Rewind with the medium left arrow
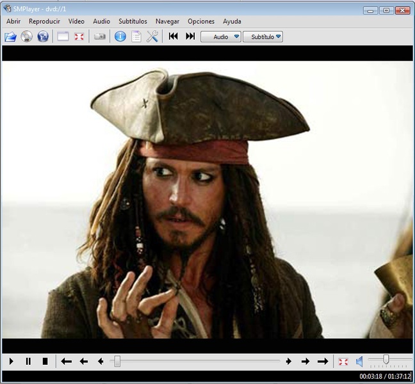 pos(84,361)
